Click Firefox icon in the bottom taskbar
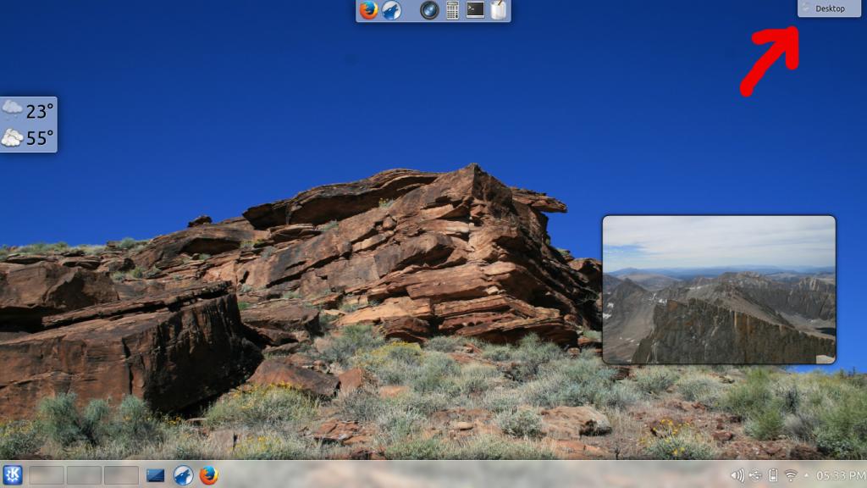Viewport: 867px width, 488px height. click(208, 475)
